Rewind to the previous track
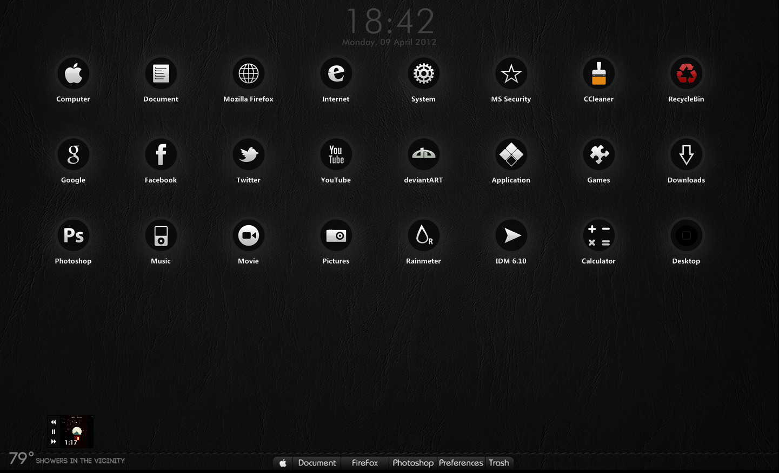779x473 pixels. (x=52, y=422)
